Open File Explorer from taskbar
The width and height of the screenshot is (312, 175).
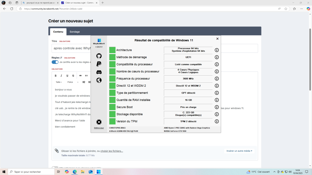coord(83,172)
